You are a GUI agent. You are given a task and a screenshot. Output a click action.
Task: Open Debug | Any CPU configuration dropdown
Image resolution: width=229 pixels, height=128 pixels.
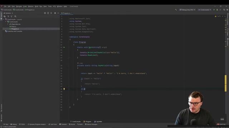(187, 10)
